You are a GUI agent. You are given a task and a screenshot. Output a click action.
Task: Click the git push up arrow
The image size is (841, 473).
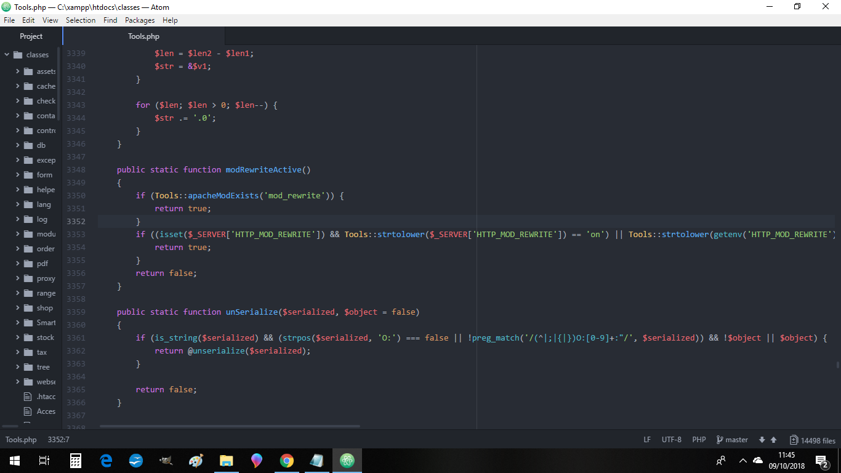click(774, 440)
